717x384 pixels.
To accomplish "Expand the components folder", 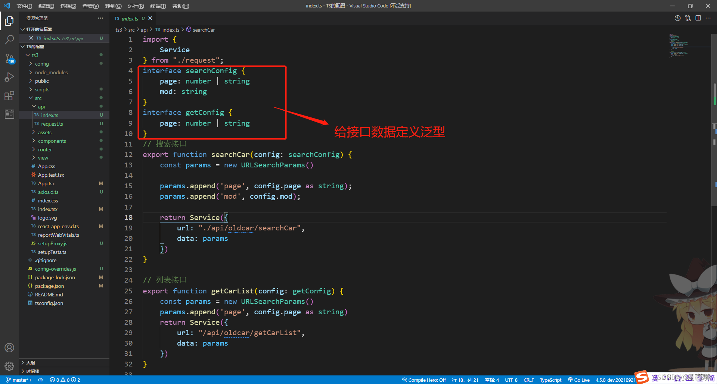I will coord(64,141).
